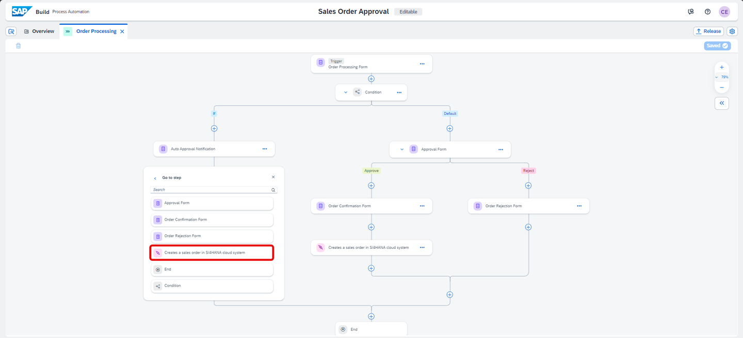The width and height of the screenshot is (743, 338).
Task: Select the Auto Approval Notification node
Action: click(214, 149)
